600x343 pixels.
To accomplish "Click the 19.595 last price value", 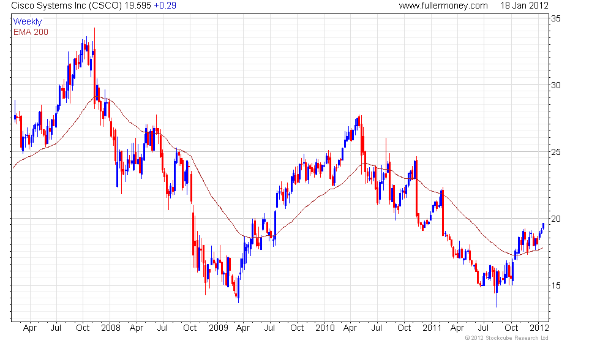I will point(138,6).
